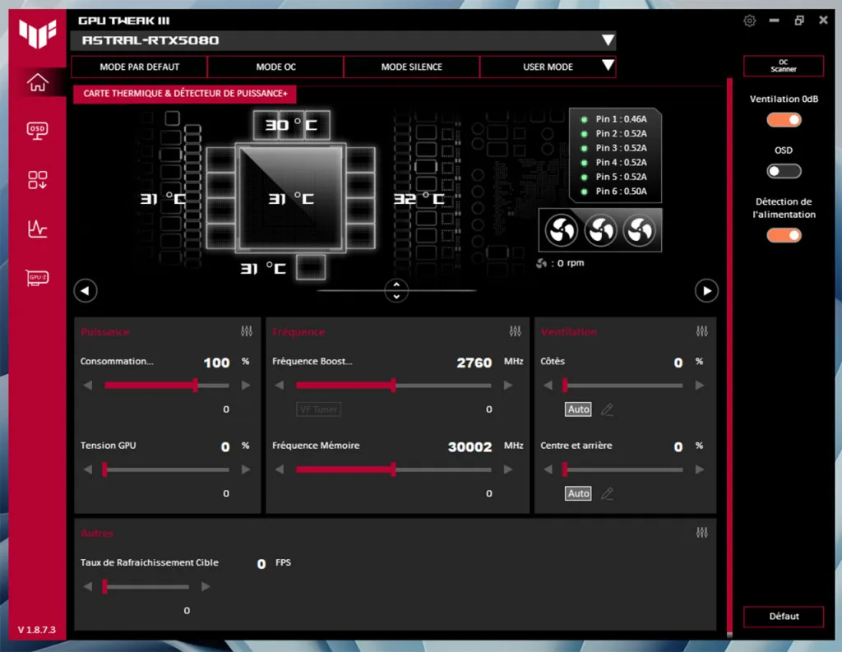Select the MODE SILENCE tab

[411, 67]
